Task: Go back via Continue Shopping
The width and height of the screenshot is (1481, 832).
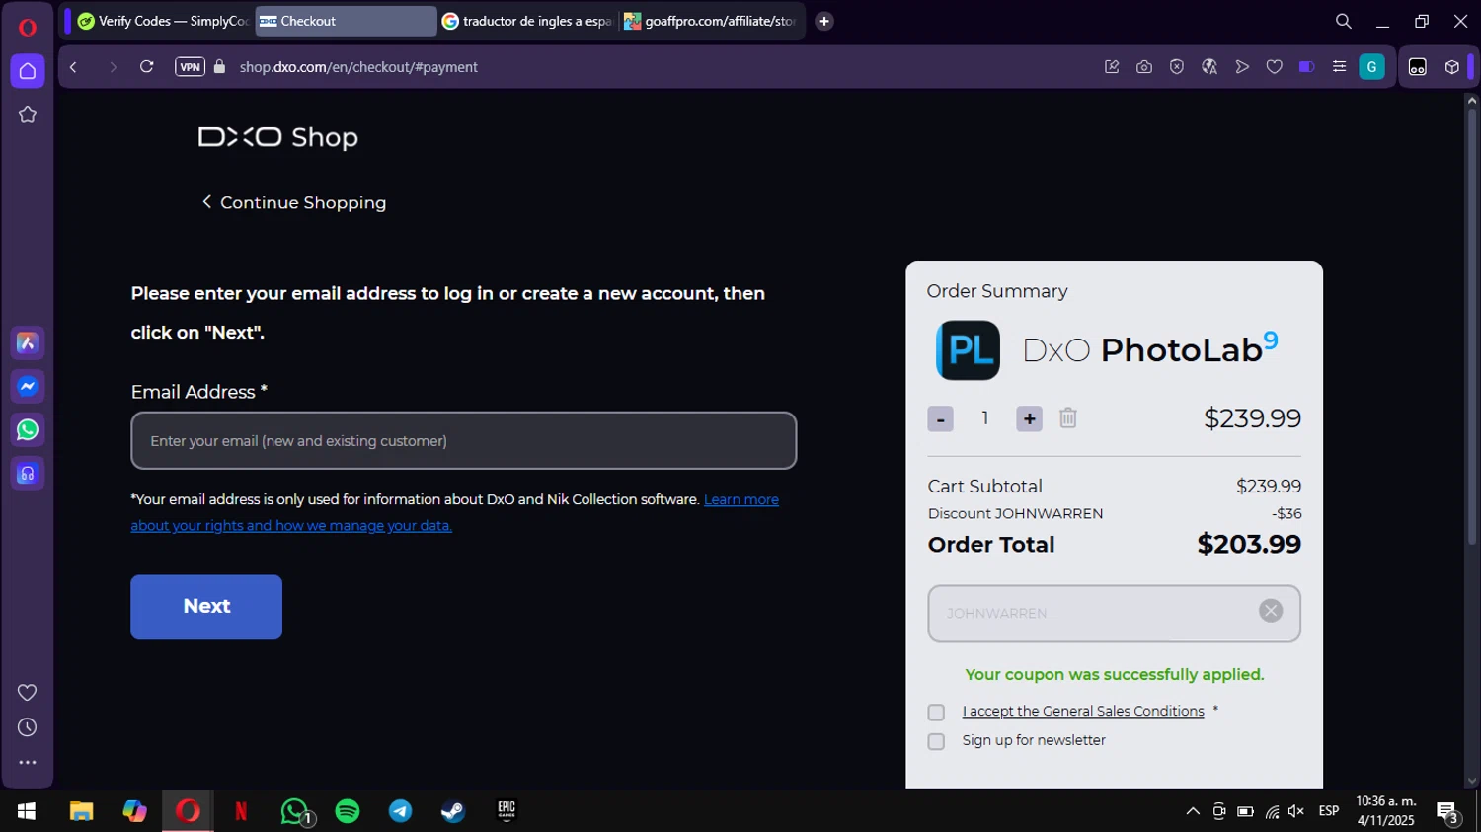Action: tap(294, 202)
